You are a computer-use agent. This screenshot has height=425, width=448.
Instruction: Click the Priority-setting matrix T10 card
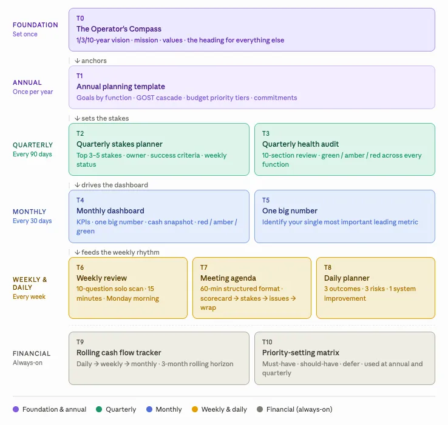(345, 358)
